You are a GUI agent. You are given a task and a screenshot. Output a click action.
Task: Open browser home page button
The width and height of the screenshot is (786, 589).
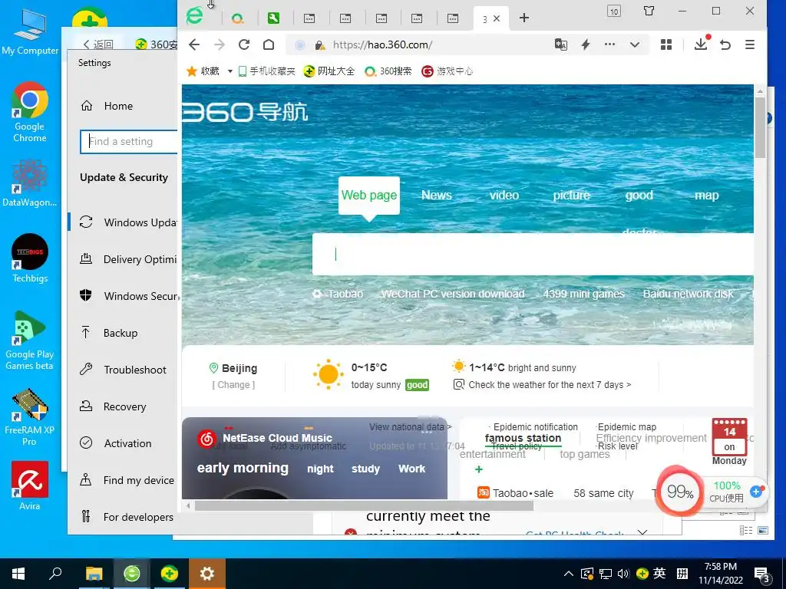(269, 44)
